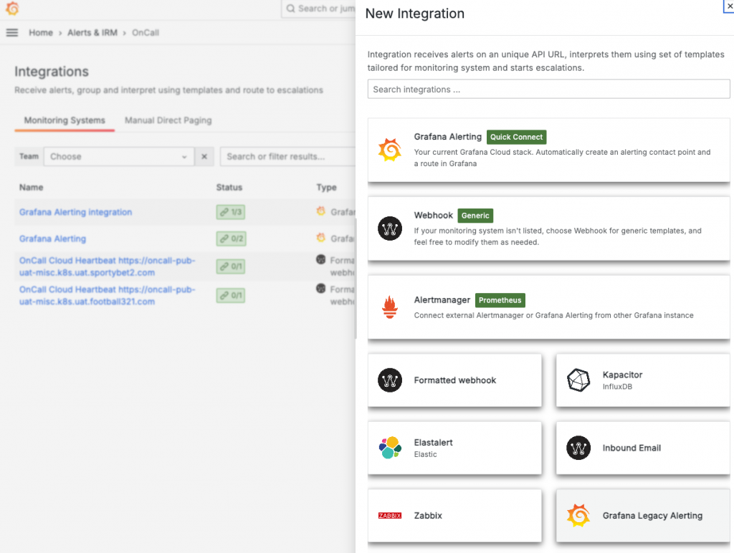Click the 0/2 link status badge
The image size is (734, 553).
point(232,239)
